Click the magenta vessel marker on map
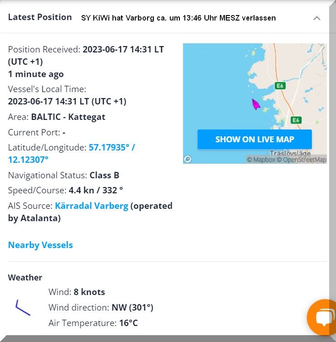The image size is (336, 342). pos(256,104)
